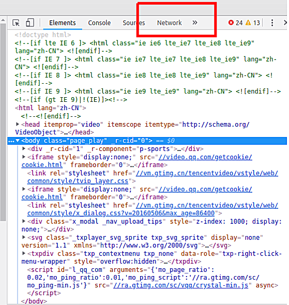Open the x_dialog.css stylesheet link

(x=153, y=209)
